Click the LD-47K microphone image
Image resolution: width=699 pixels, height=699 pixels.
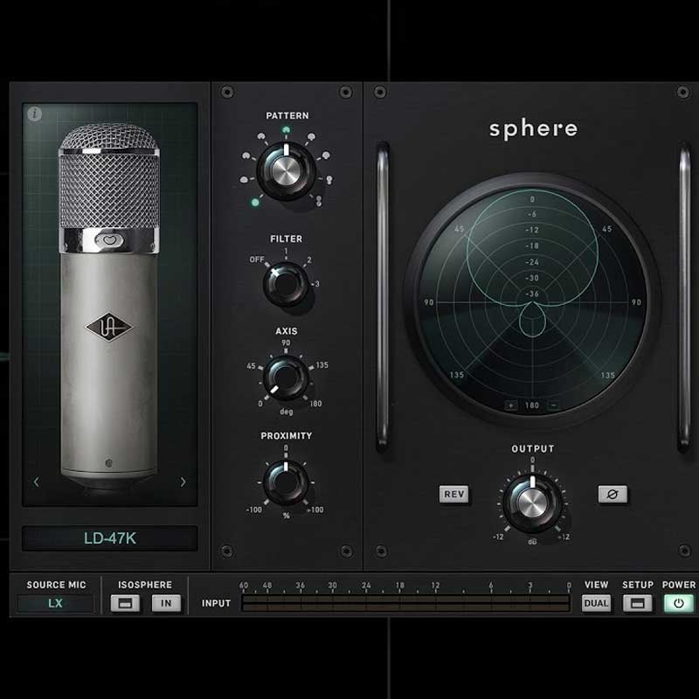click(x=109, y=308)
